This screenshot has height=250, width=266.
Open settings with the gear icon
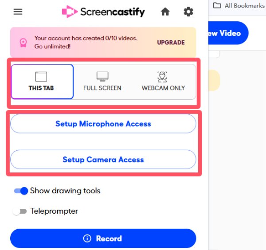[x=188, y=12]
